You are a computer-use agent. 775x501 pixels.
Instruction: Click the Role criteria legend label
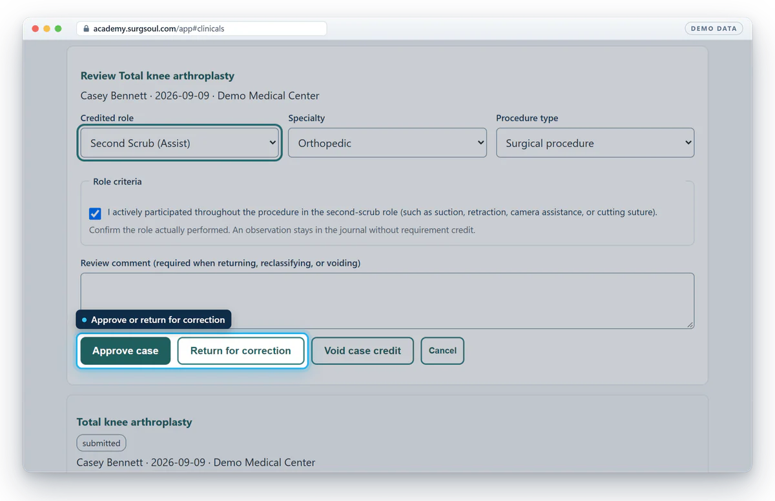click(x=118, y=182)
